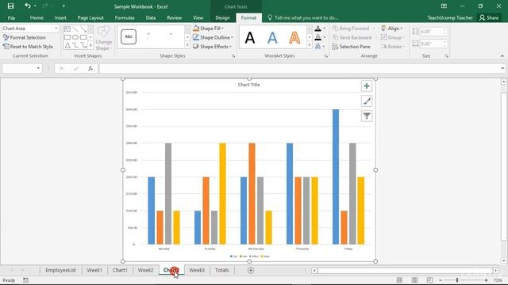Expand the Name Box dropdown
Viewport: 508px width, 285px height.
[38, 68]
